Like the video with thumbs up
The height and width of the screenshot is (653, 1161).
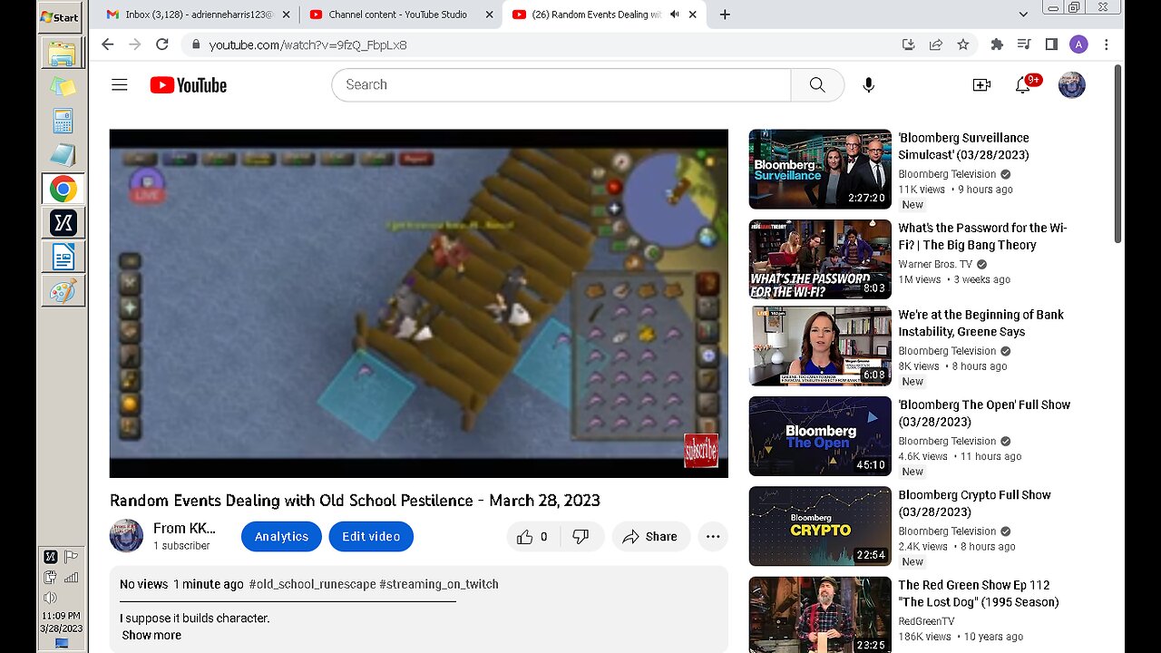532,537
